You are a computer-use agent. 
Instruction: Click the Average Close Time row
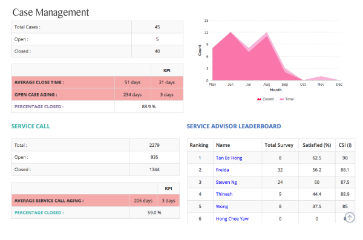97,82
